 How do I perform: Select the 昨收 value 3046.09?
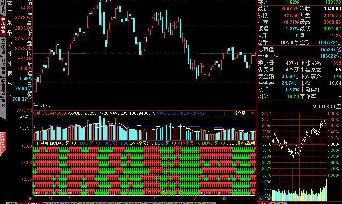pyautogui.click(x=332, y=9)
